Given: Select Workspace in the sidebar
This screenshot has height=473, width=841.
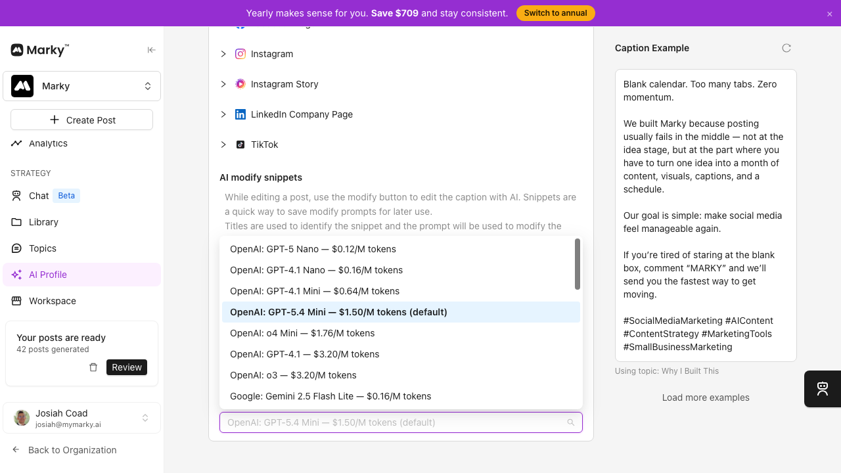Looking at the screenshot, I should click(51, 301).
